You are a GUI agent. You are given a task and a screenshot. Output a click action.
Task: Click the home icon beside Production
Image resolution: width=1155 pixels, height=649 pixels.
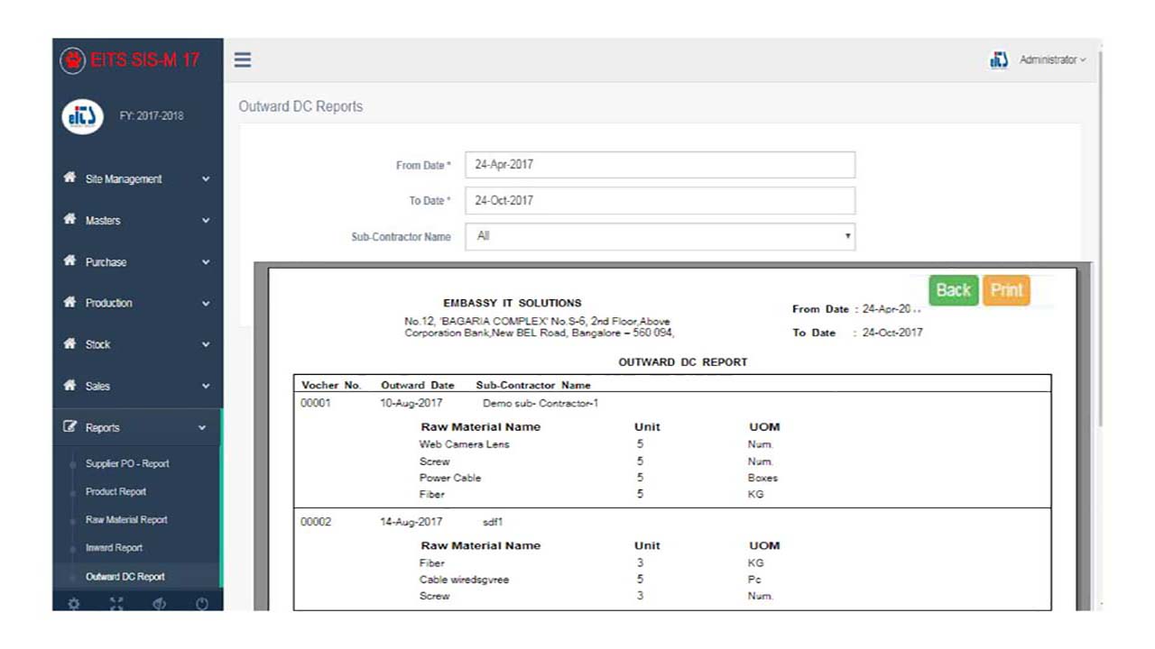(x=69, y=303)
